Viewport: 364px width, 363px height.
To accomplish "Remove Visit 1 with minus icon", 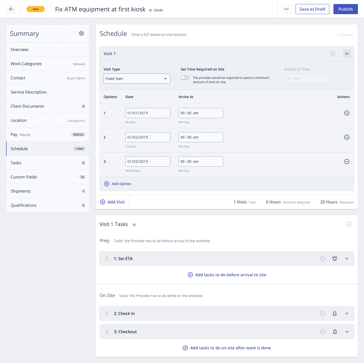I will point(333,54).
